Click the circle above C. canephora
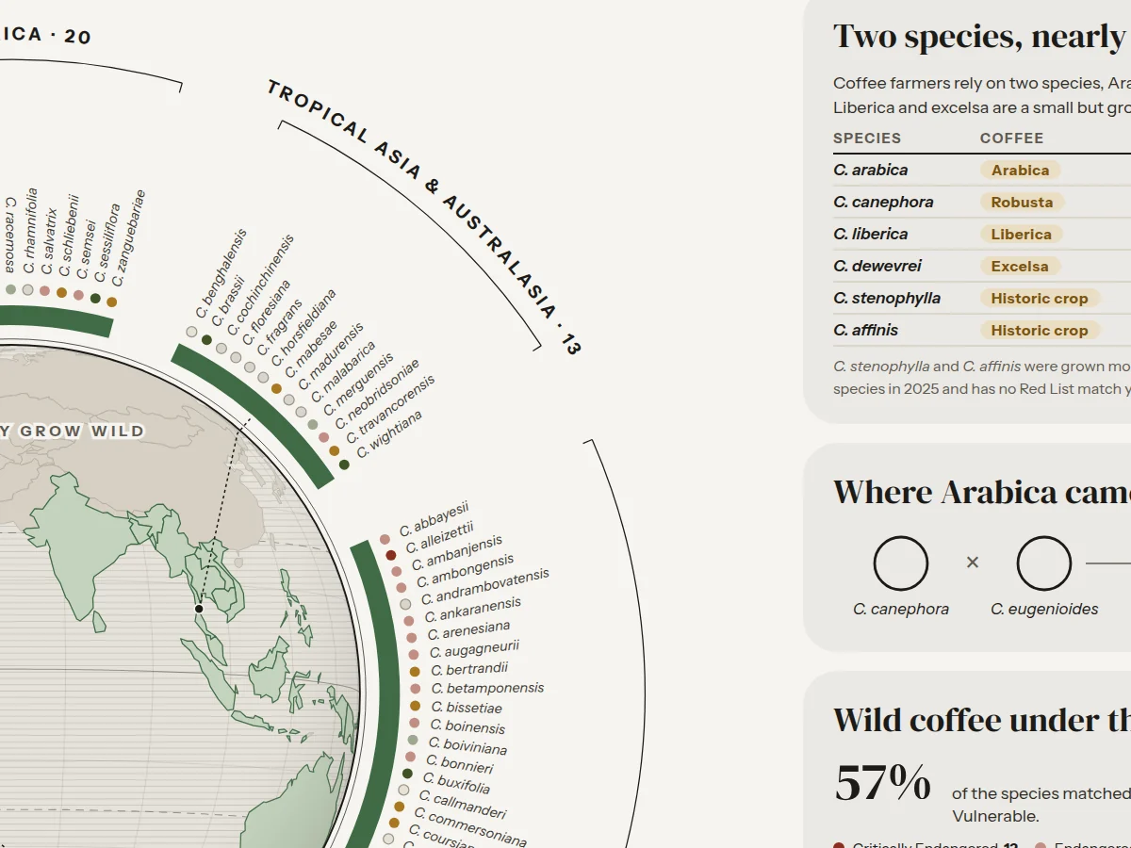Screen dimensions: 1131x848 point(901,563)
